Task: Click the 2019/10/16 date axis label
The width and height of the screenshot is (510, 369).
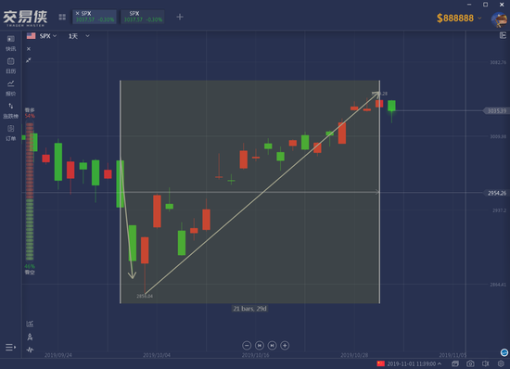Action: click(x=255, y=355)
